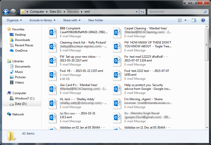Toggle the preview pane button
211x145 pixels.
(x=194, y=20)
